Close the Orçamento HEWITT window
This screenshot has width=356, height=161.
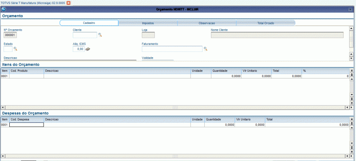(x=350, y=9)
